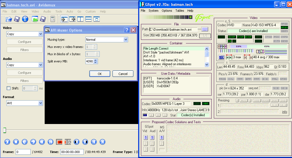292x158 pixels.
Task: Select the input view arrow icon
Action: point(64,19)
